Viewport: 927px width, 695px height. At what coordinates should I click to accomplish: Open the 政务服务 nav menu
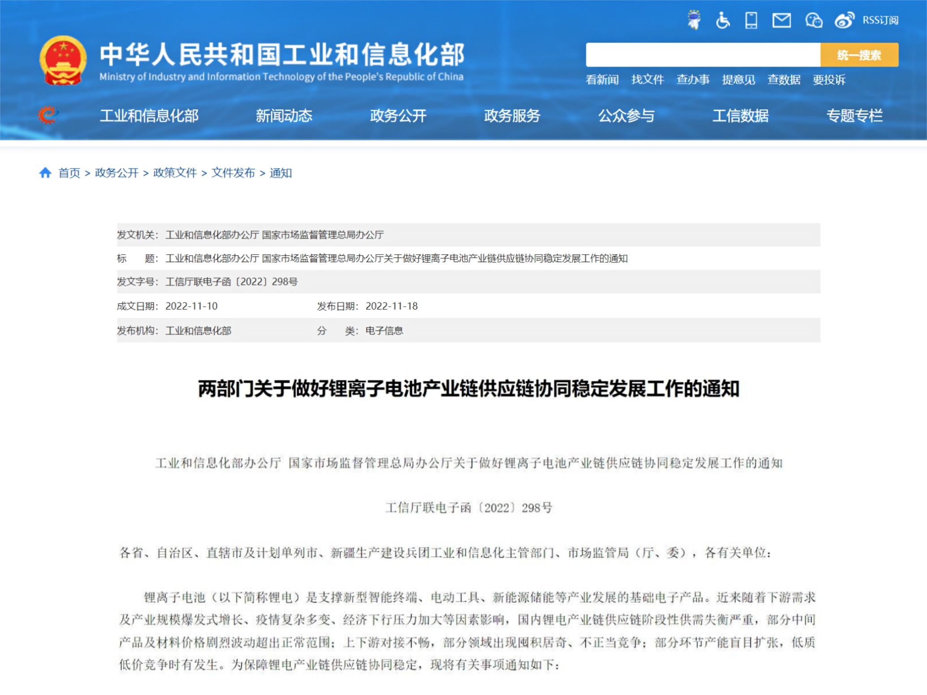[x=512, y=115]
